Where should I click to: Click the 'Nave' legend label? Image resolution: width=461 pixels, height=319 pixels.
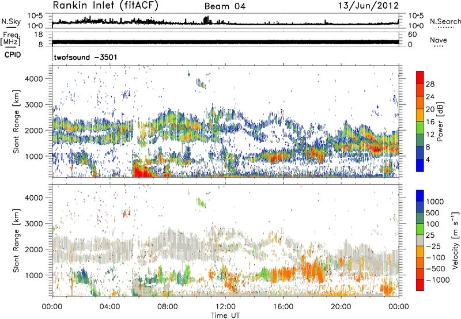point(439,40)
